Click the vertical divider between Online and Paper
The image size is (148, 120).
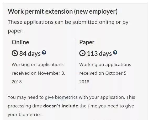tap(75, 63)
